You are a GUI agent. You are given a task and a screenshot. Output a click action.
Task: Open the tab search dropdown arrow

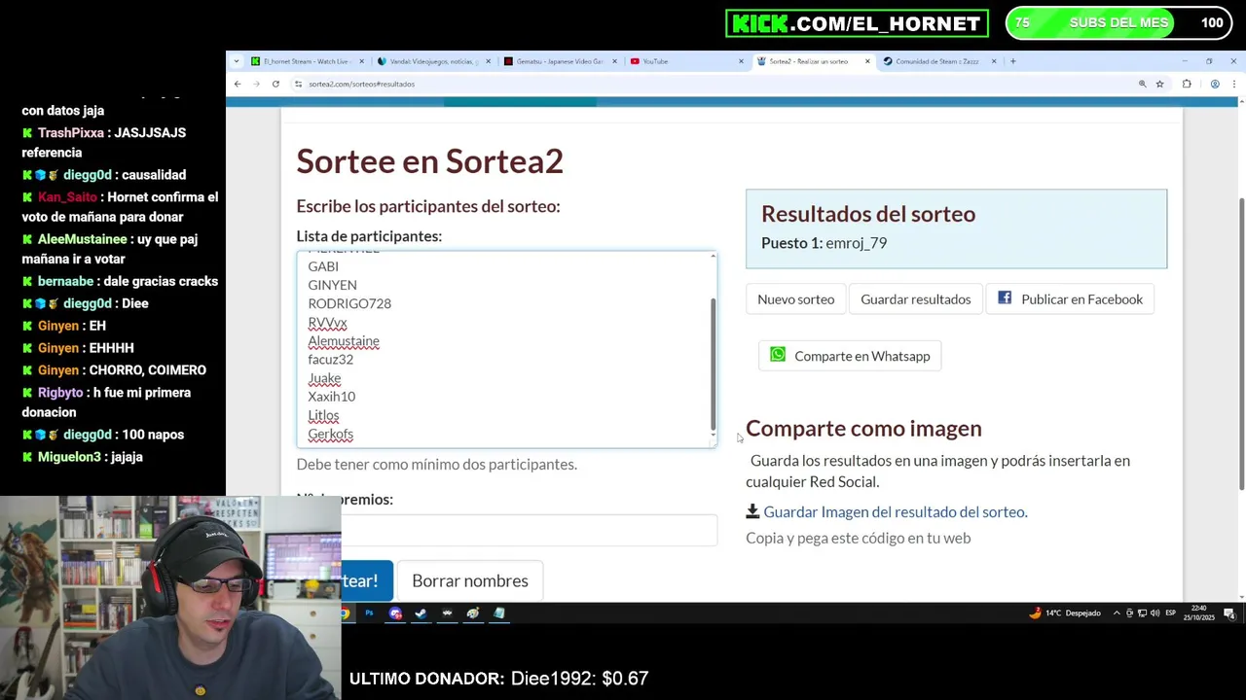236,61
